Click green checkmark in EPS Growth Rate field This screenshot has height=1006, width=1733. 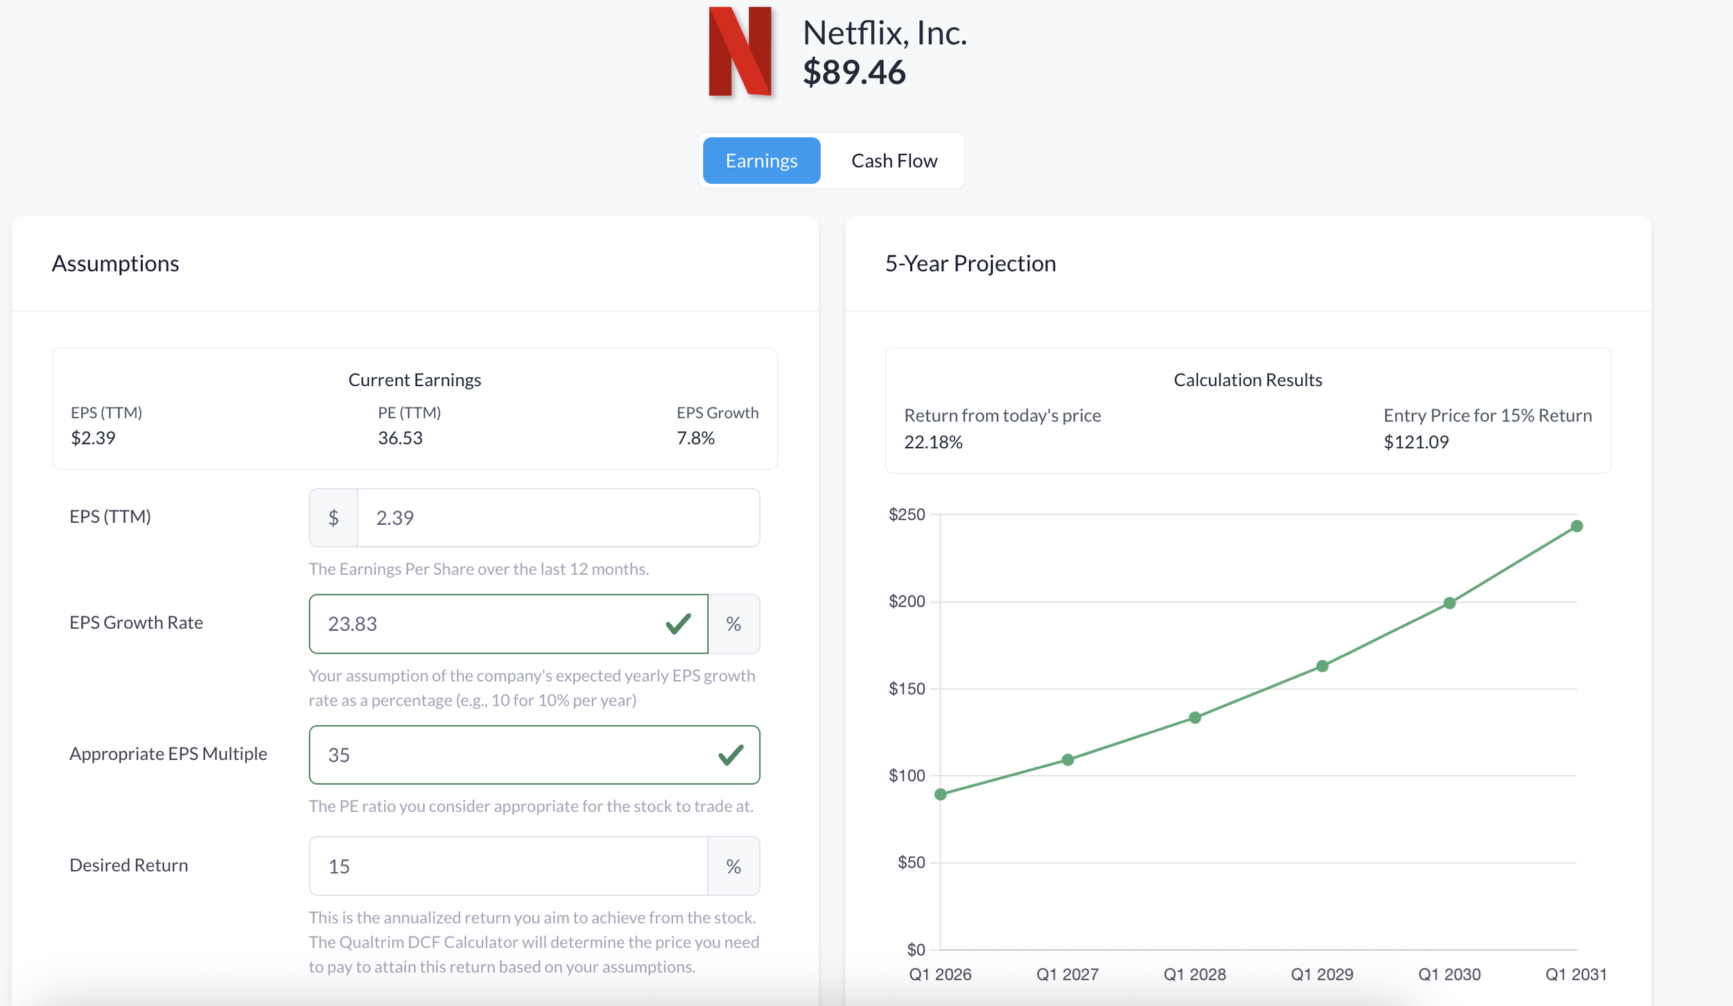tap(678, 624)
